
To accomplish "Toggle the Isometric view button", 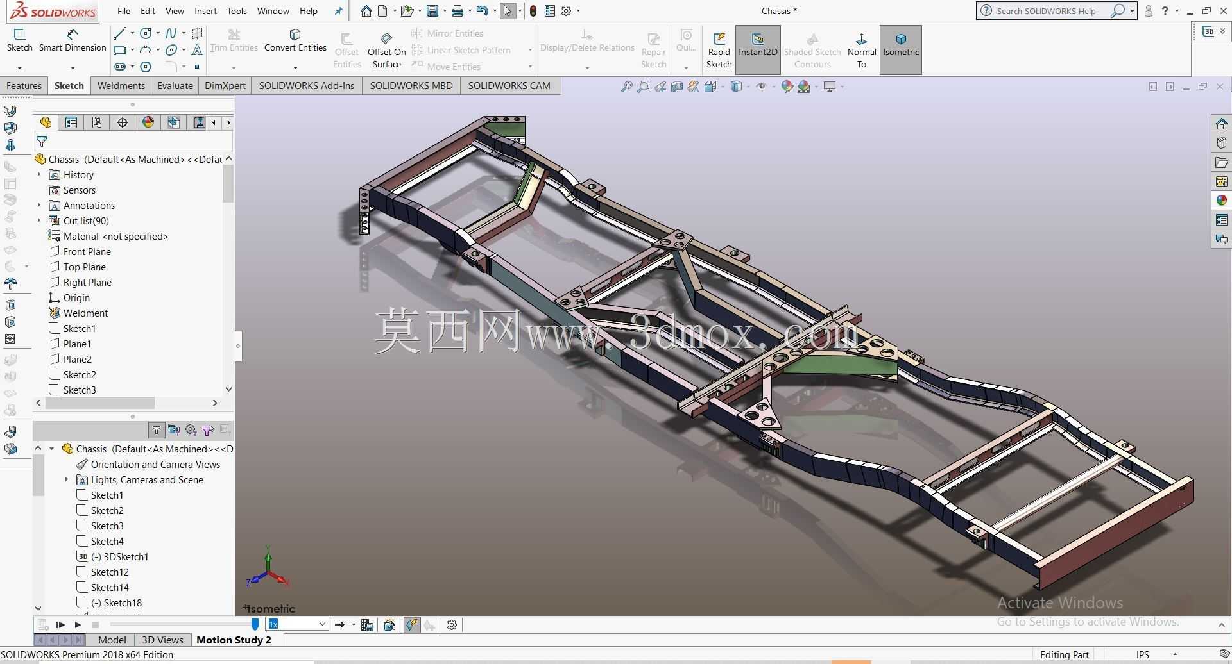I will point(901,50).
